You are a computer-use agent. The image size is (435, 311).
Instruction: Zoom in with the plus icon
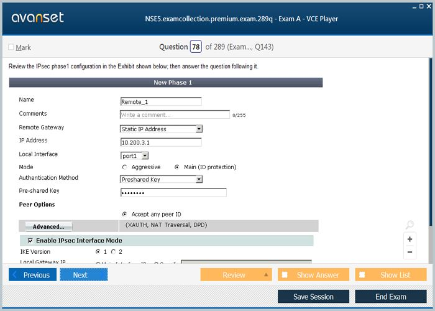pyautogui.click(x=410, y=239)
